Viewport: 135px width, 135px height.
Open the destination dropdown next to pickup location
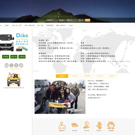[x=62, y=20]
